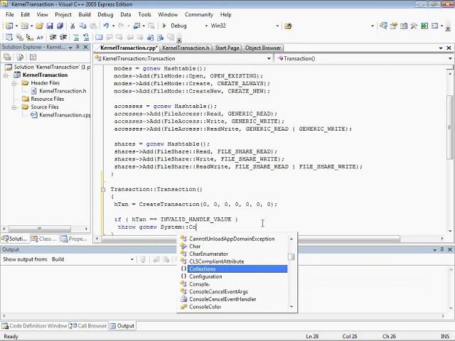455x341 pixels.
Task: Click the Display Word Completion icon
Action: (x=40, y=37)
